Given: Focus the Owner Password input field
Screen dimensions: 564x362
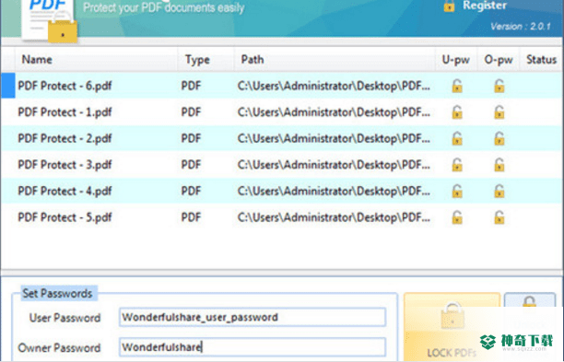Looking at the screenshot, I should (253, 347).
